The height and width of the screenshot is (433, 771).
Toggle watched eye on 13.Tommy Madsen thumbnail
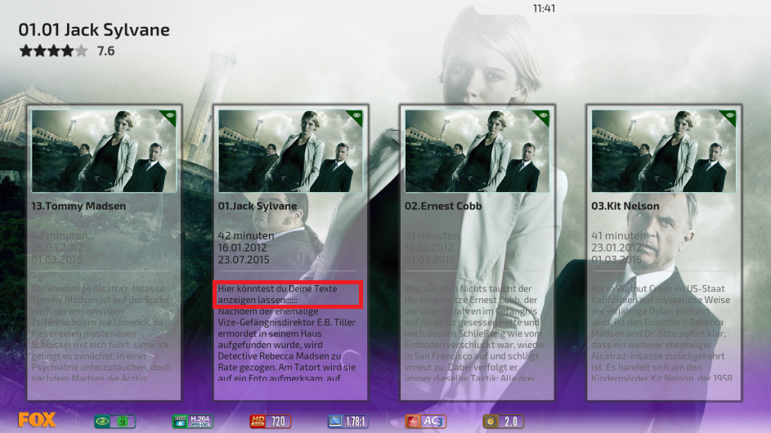169,115
